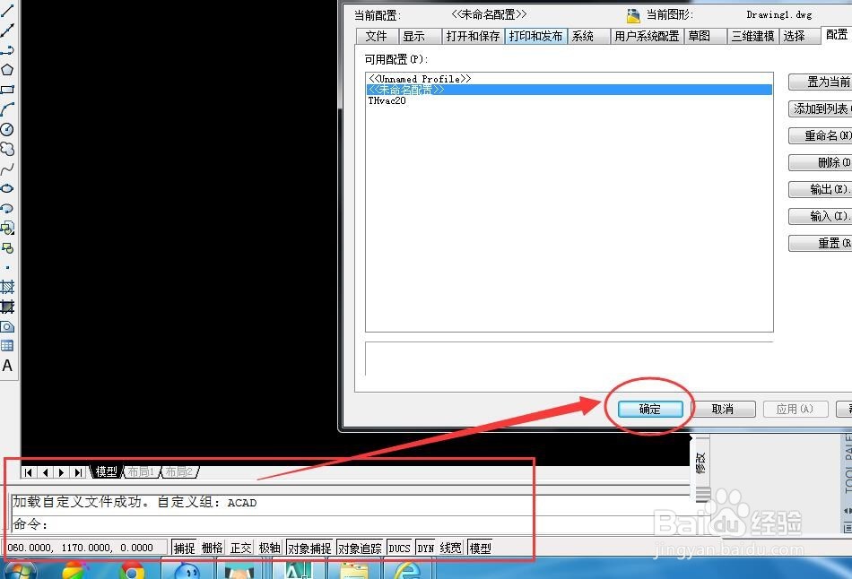
Task: Click the 置为当前 button
Action: click(821, 82)
